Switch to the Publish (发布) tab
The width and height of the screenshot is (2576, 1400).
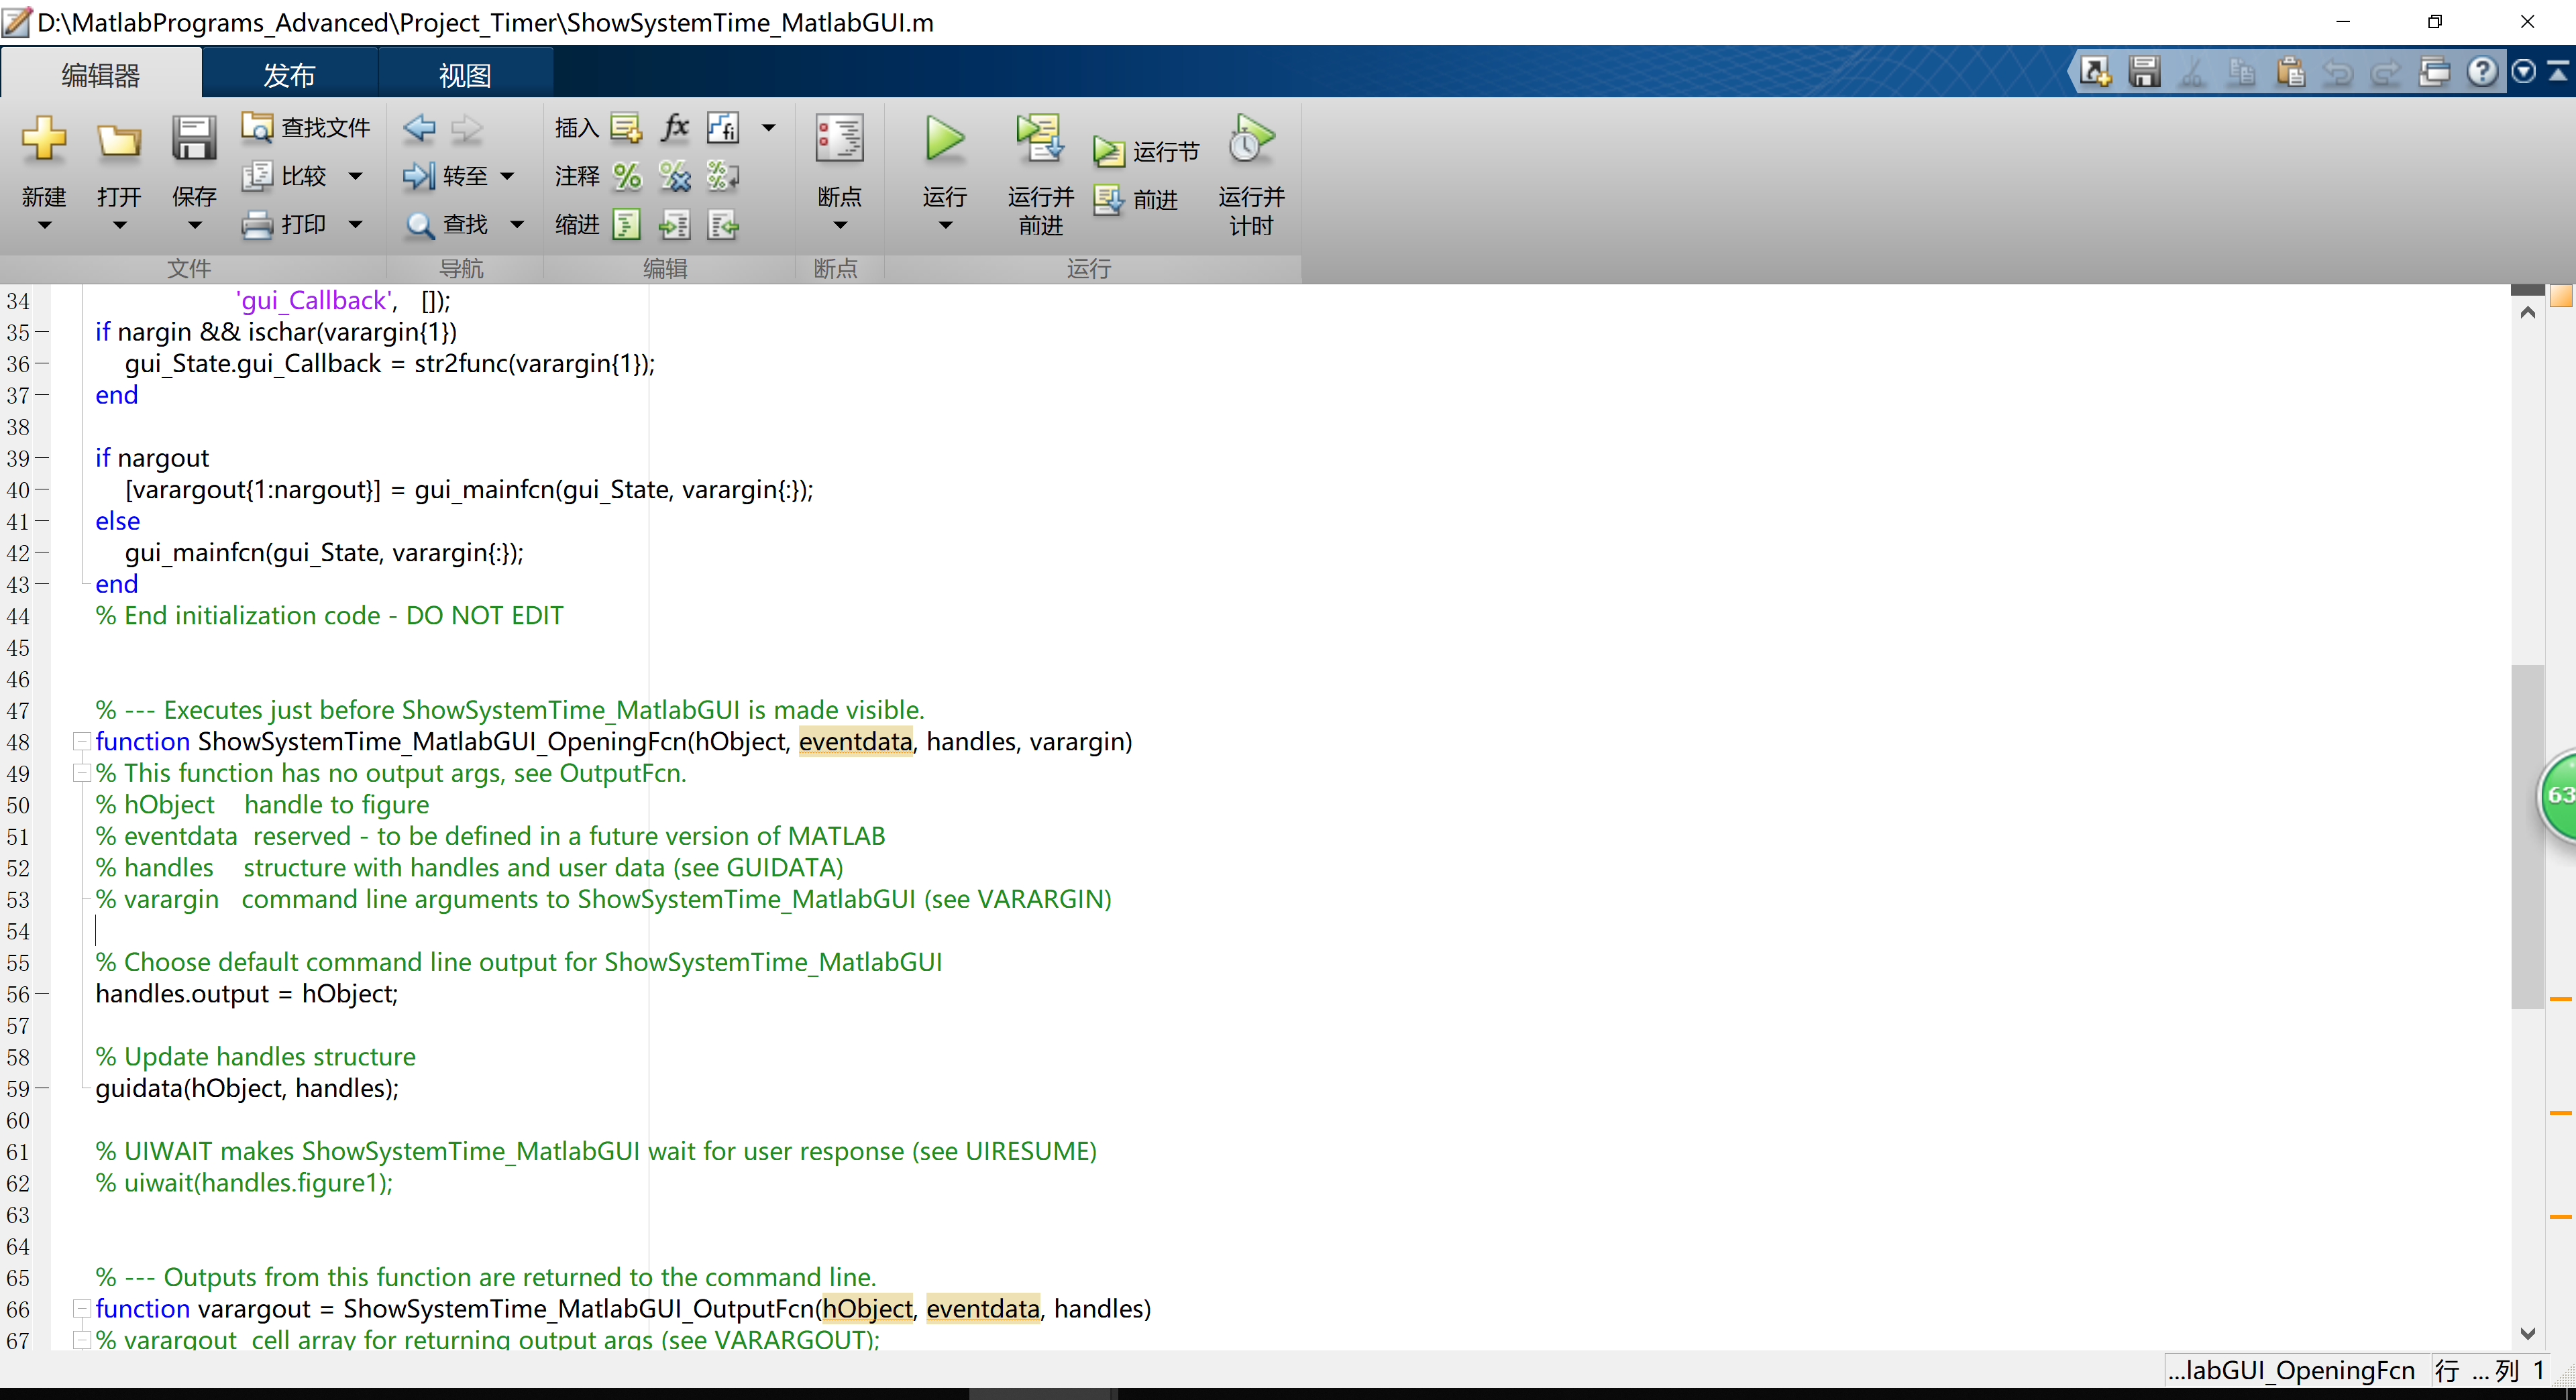289,75
